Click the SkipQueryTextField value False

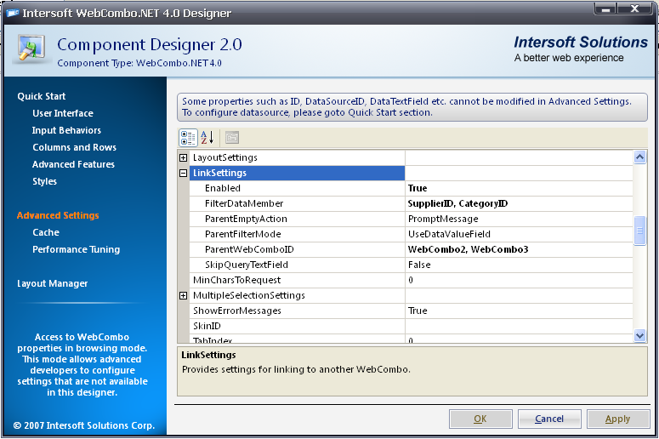click(419, 265)
